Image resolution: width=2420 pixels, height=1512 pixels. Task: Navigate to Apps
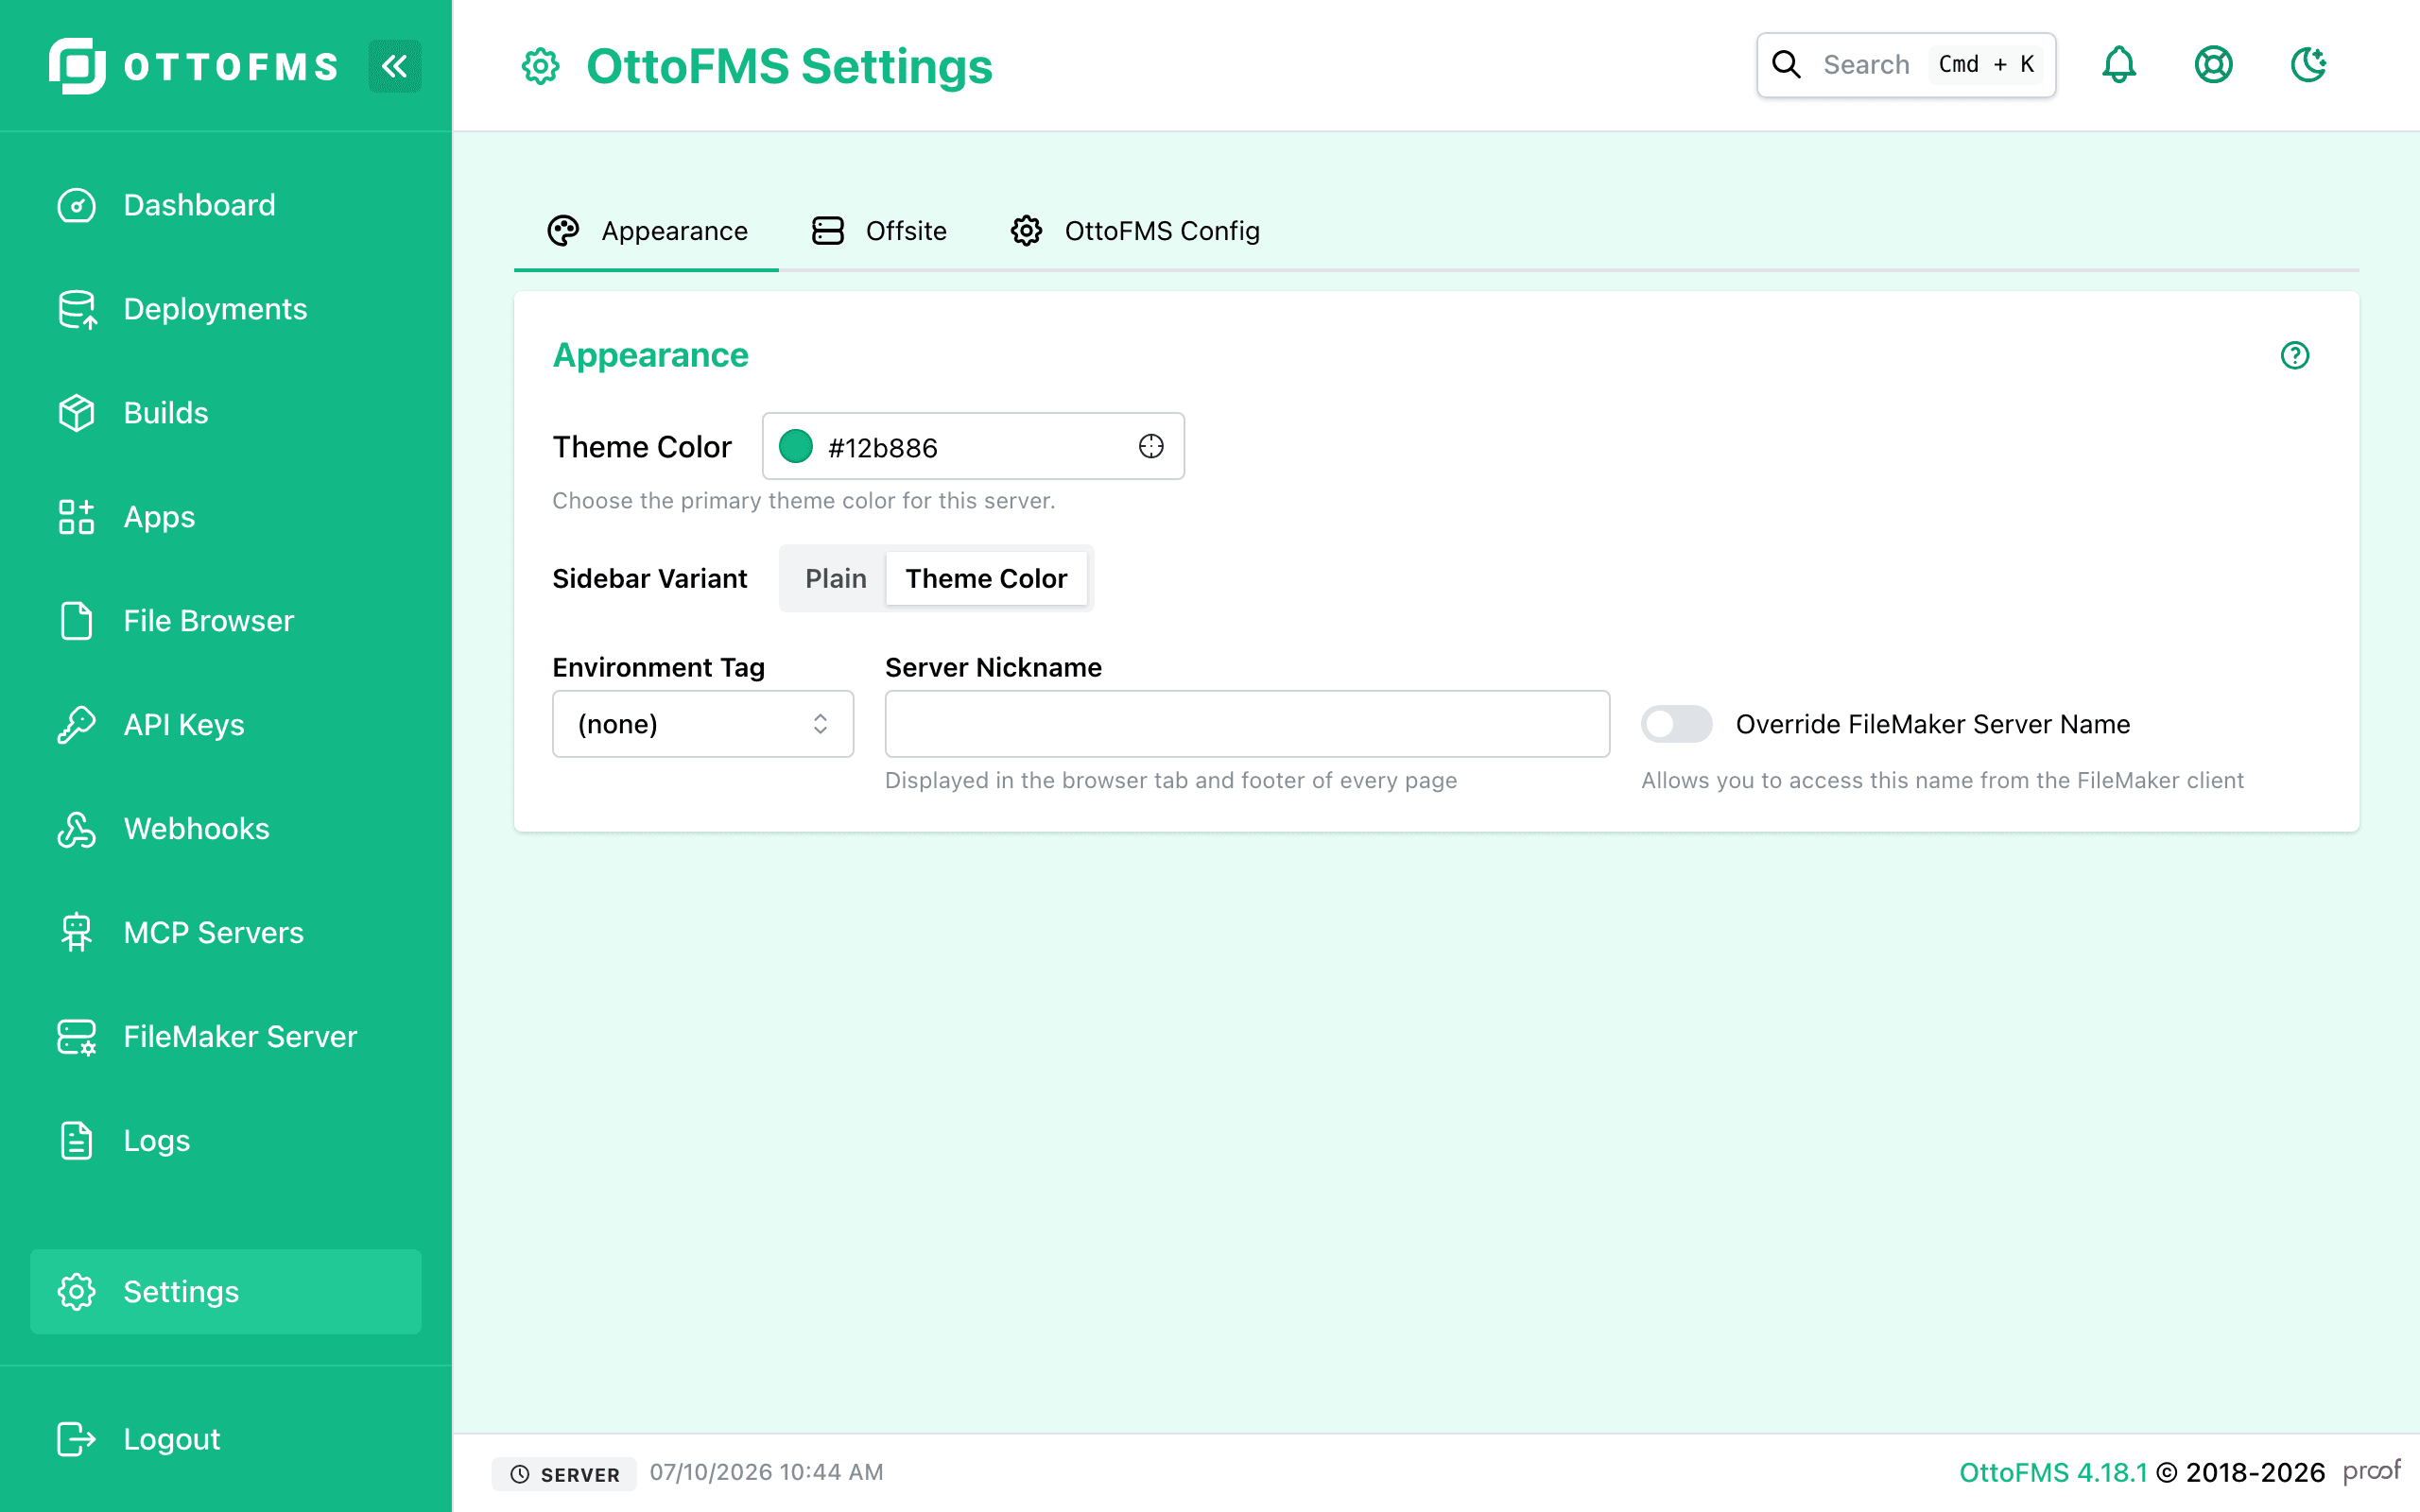click(226, 517)
